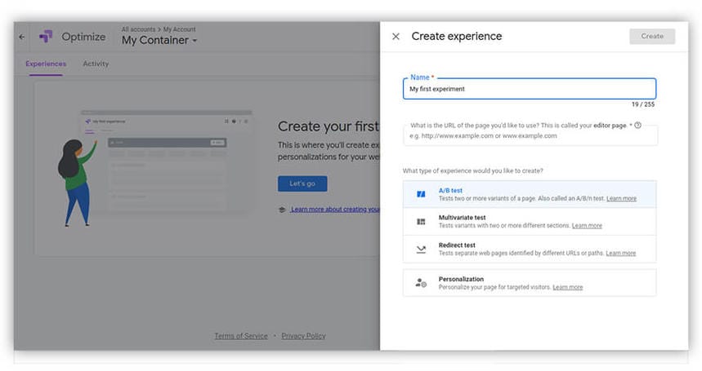Viewport: 702px width, 371px height.
Task: Click the editor page help question icon
Action: (x=637, y=126)
